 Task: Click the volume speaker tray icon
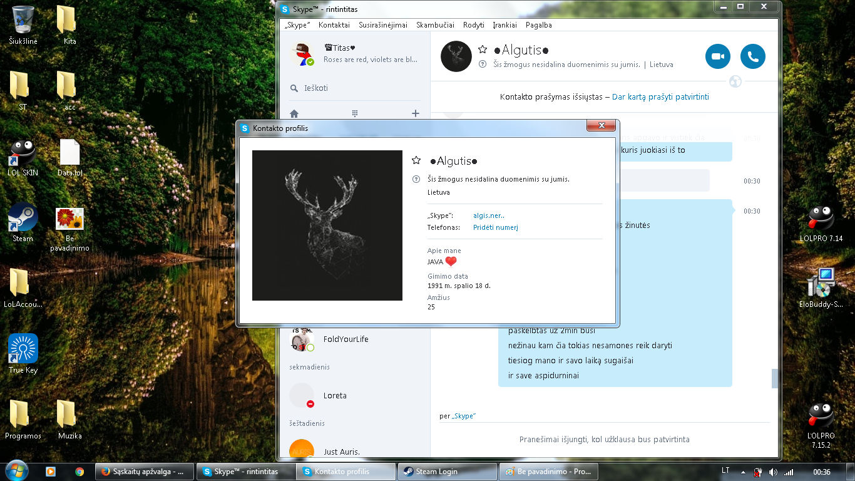tap(774, 472)
